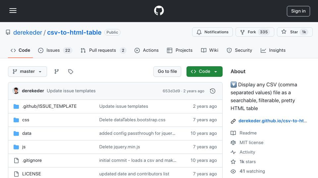This screenshot has height=178, width=318.
Task: Open commit 'updated date and contributors list'
Action: tap(134, 174)
